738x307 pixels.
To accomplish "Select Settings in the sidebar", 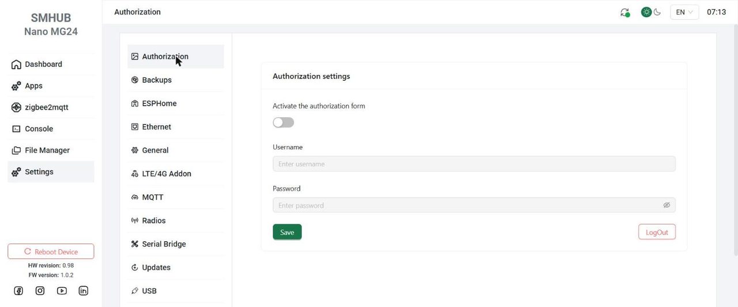I will [x=51, y=172].
